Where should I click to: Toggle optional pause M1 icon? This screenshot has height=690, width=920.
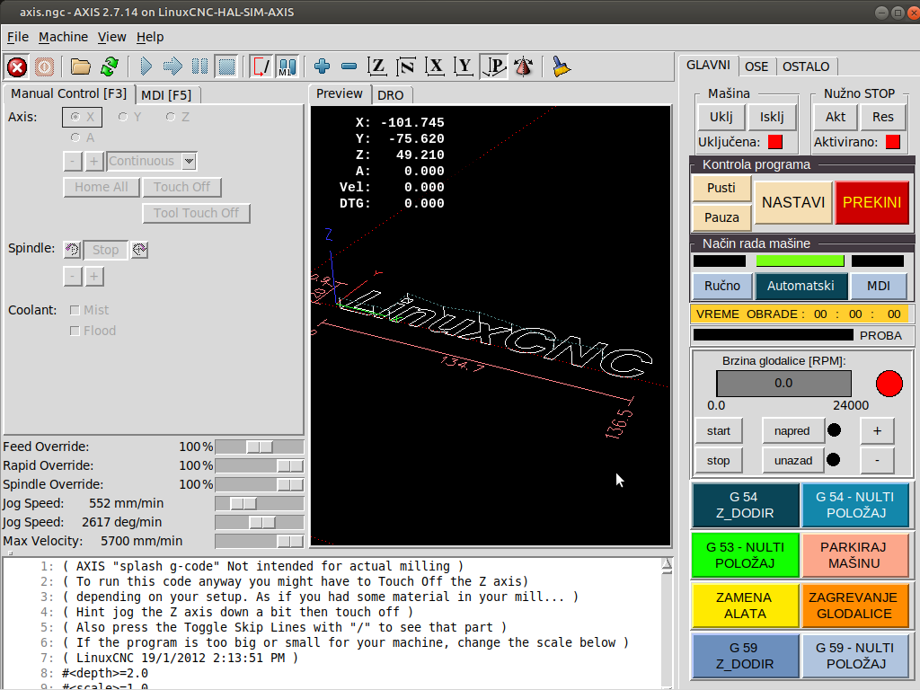click(x=287, y=66)
